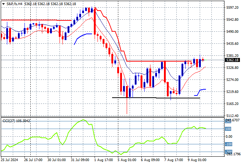Click the 5381.20 price axis label
The height and width of the screenshot is (164, 241).
pyautogui.click(x=232, y=55)
